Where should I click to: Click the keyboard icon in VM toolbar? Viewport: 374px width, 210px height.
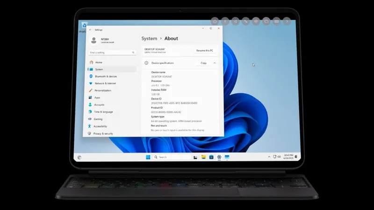[x=276, y=21]
